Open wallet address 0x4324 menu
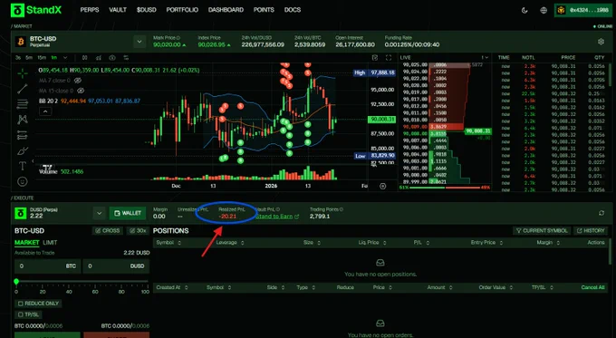The image size is (616, 338). (x=583, y=10)
